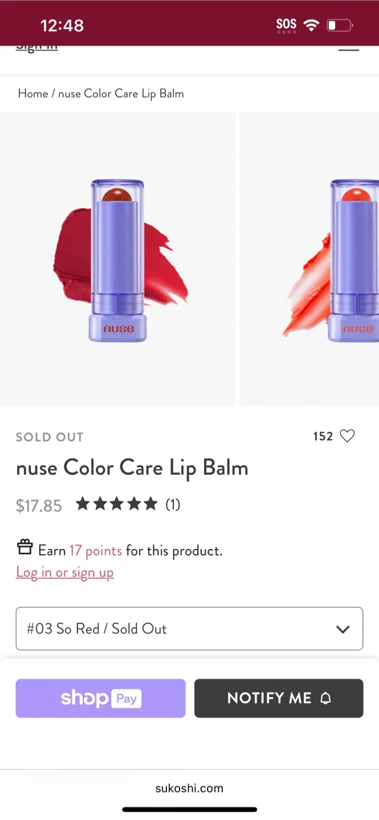Tap the bell icon in Notify Me
The image size is (379, 820).
tap(325, 699)
